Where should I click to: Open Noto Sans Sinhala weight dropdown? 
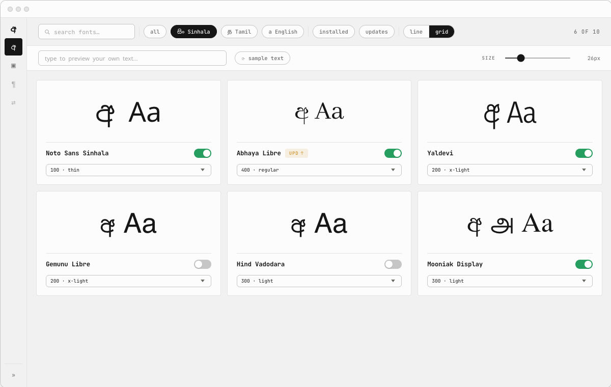point(128,170)
